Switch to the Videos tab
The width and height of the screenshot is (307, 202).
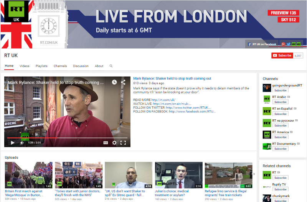tap(25, 66)
